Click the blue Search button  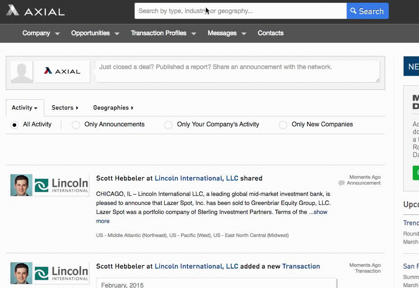point(368,11)
